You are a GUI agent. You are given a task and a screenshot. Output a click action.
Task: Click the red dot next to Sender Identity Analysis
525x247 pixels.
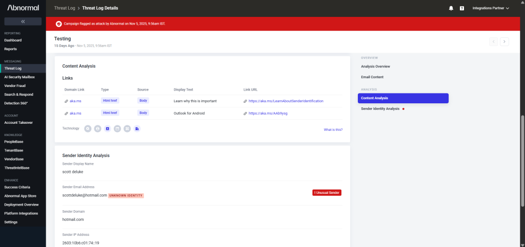pos(403,109)
